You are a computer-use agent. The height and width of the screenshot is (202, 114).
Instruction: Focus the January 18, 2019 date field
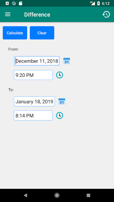pyautogui.click(x=34, y=102)
